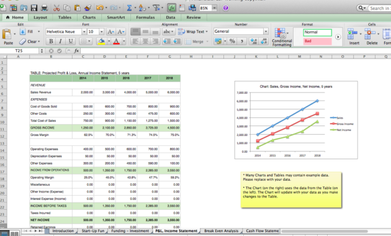Click the Sort A-Z icon
The height and width of the screenshot is (236, 391).
[x=142, y=8]
